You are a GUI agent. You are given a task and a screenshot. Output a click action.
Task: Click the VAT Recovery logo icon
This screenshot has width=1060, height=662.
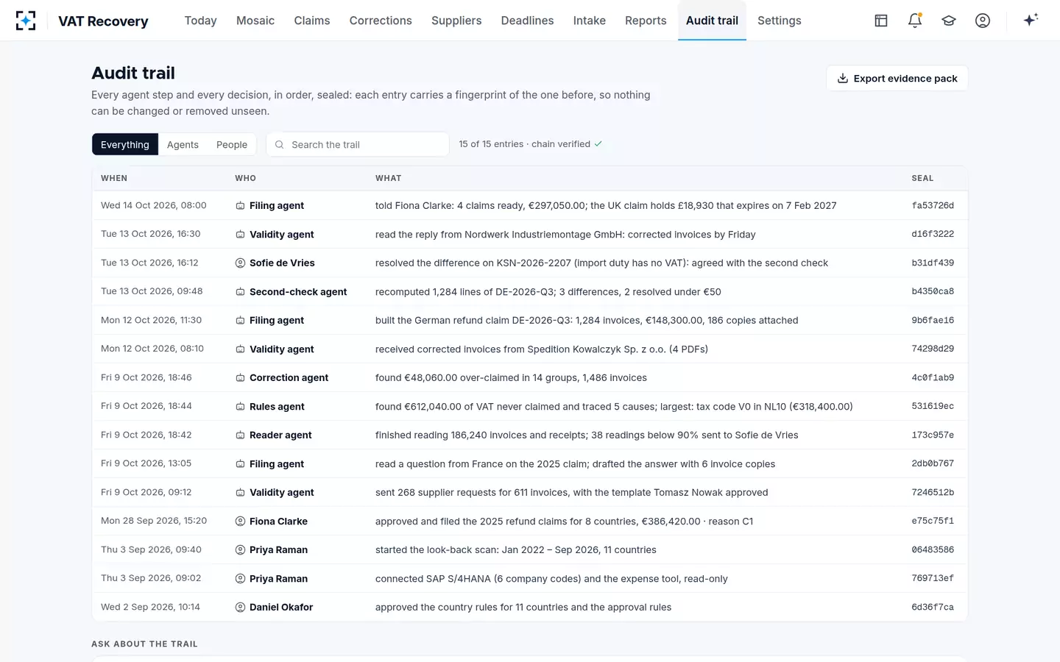pyautogui.click(x=26, y=21)
